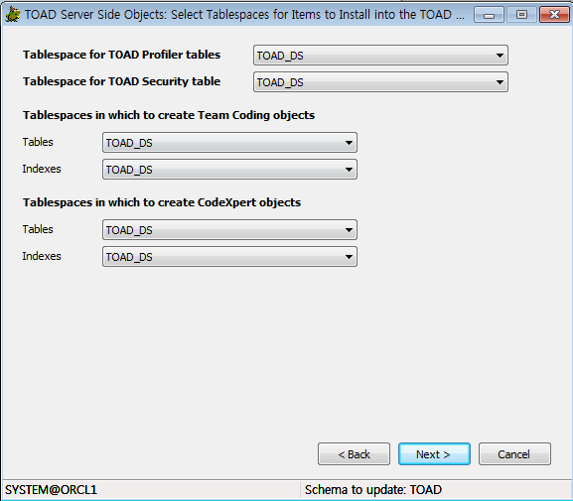Click the Indexes label under Team Coding
Viewport: 573px width, 501px height.
(x=42, y=169)
